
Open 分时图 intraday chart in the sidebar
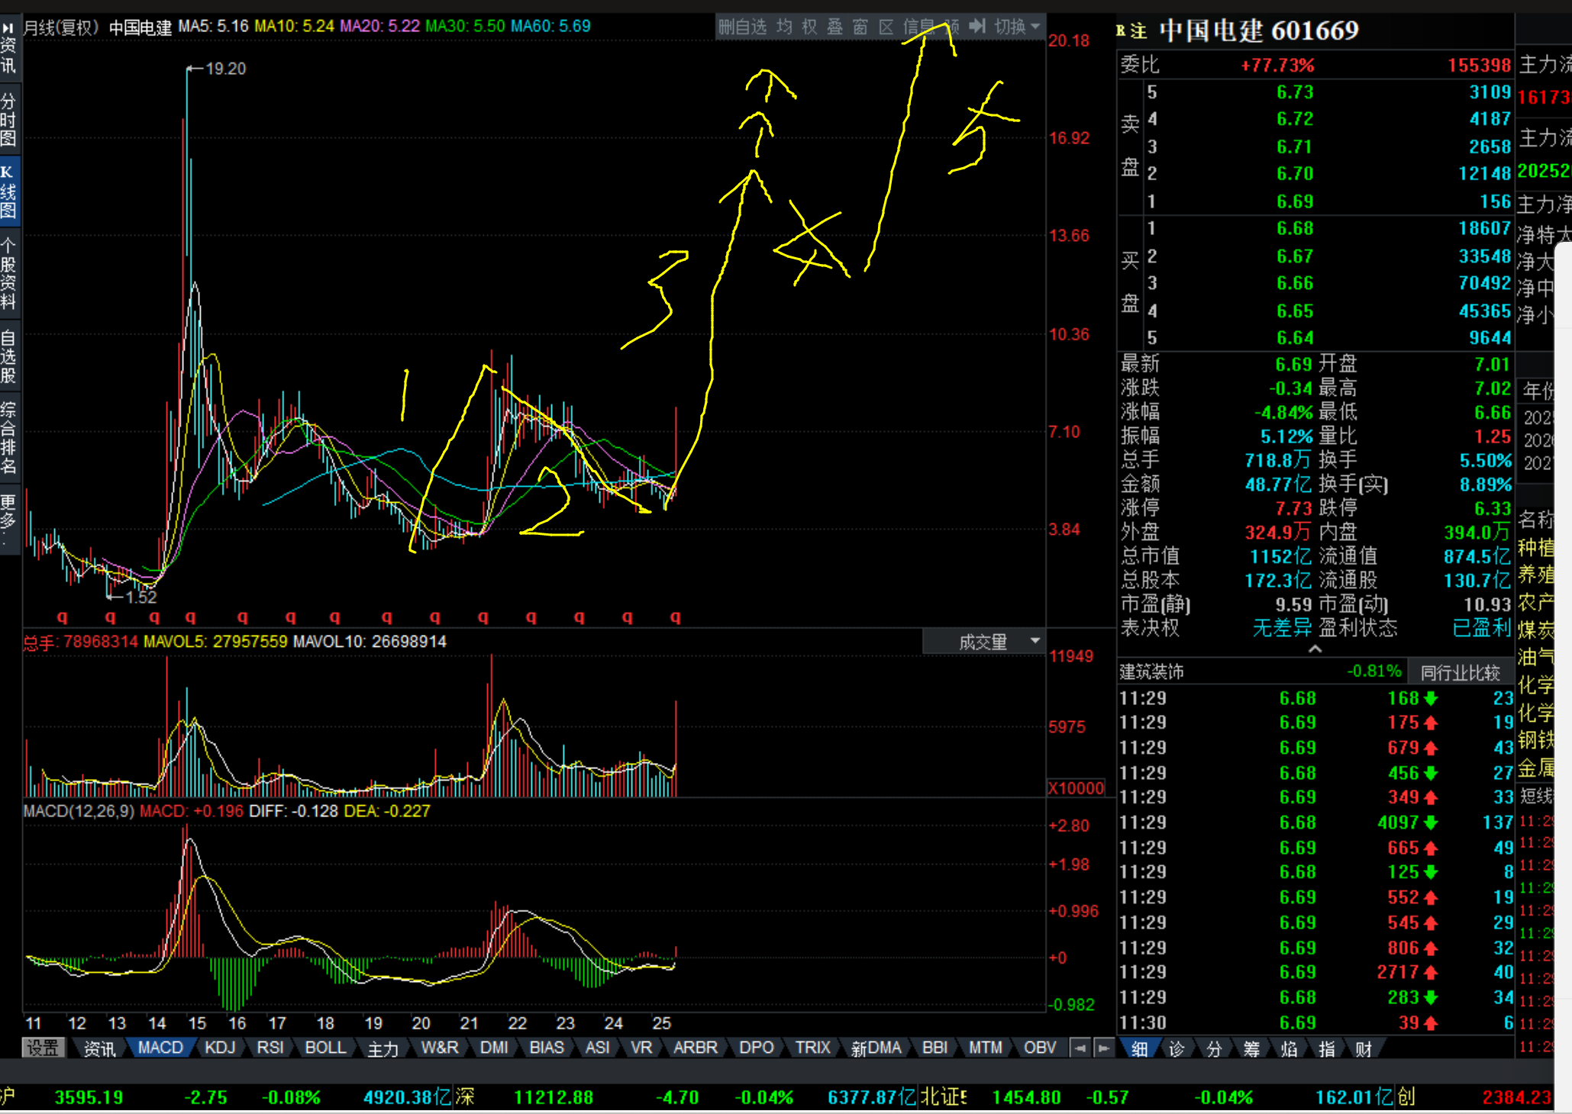click(x=8, y=120)
